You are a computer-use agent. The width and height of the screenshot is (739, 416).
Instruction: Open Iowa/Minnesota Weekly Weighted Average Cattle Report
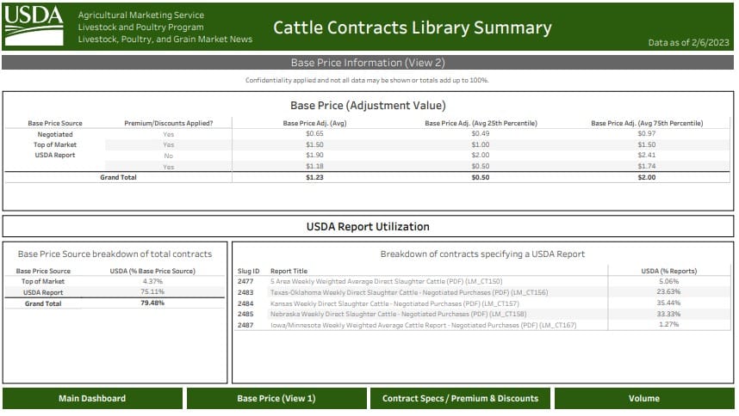(x=422, y=326)
